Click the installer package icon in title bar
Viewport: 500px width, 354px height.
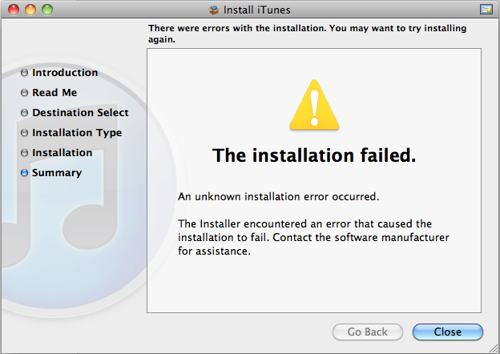point(213,10)
